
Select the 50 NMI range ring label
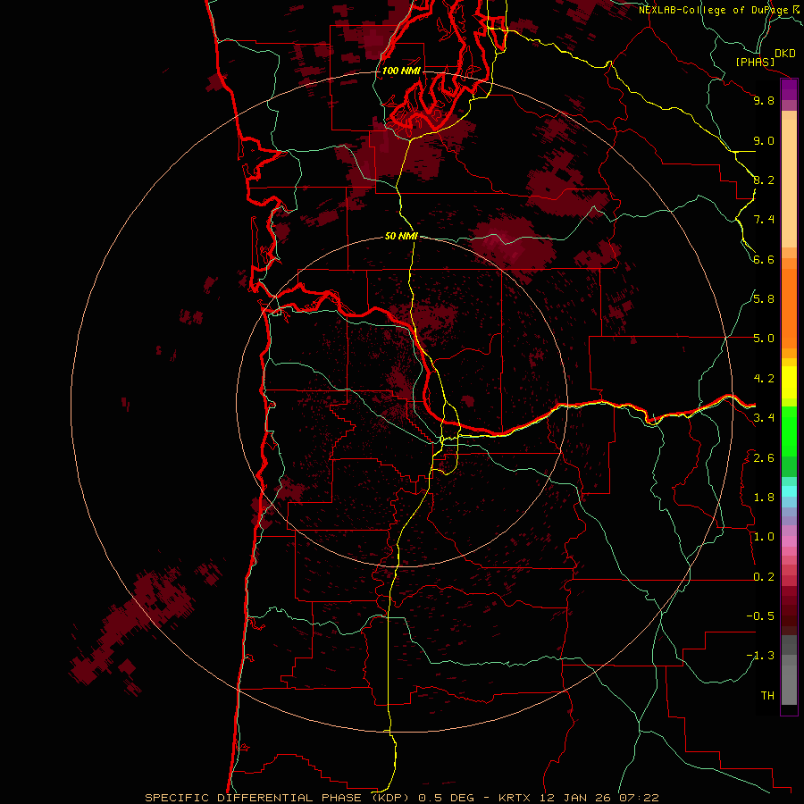pos(401,236)
